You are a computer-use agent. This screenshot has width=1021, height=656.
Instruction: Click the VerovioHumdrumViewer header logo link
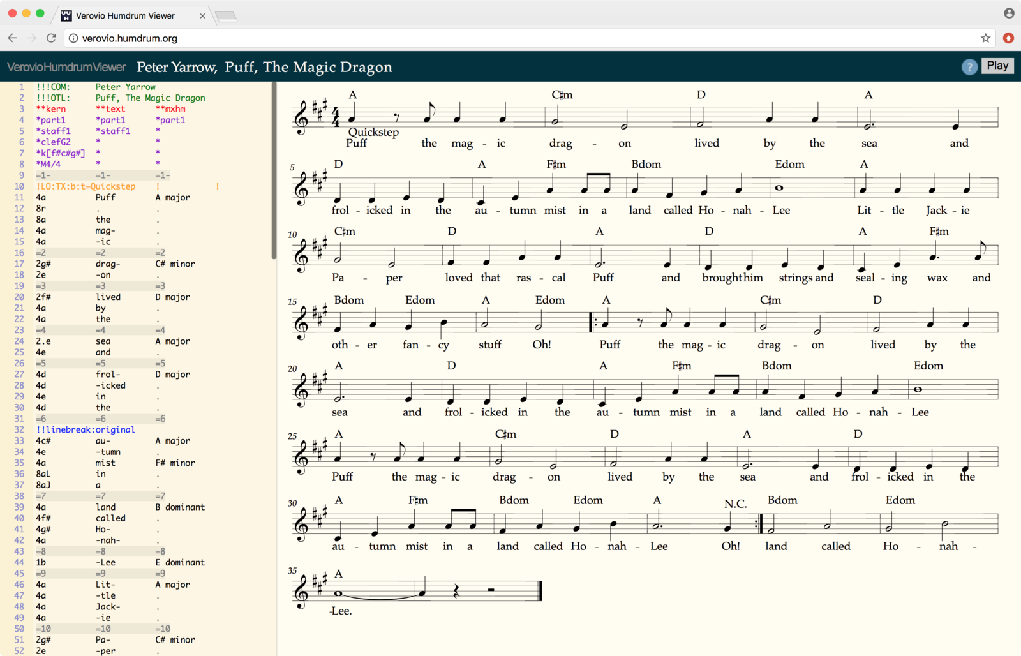coord(66,67)
